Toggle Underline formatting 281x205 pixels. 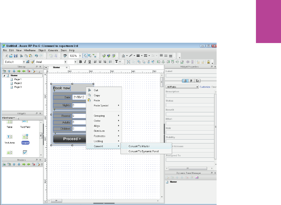(89, 62)
